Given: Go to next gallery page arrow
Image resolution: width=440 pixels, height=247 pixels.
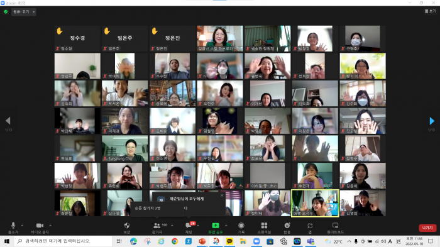Looking at the screenshot, I should (x=432, y=121).
